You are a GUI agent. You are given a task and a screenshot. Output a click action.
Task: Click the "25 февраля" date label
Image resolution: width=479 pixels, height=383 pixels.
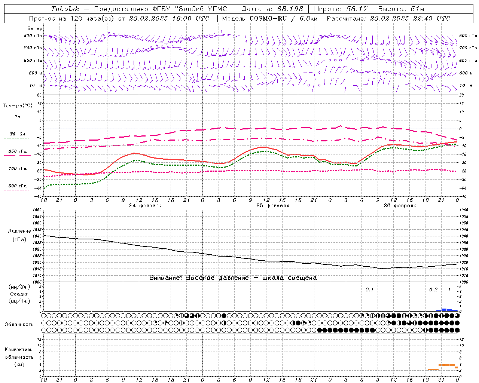tap(273, 206)
